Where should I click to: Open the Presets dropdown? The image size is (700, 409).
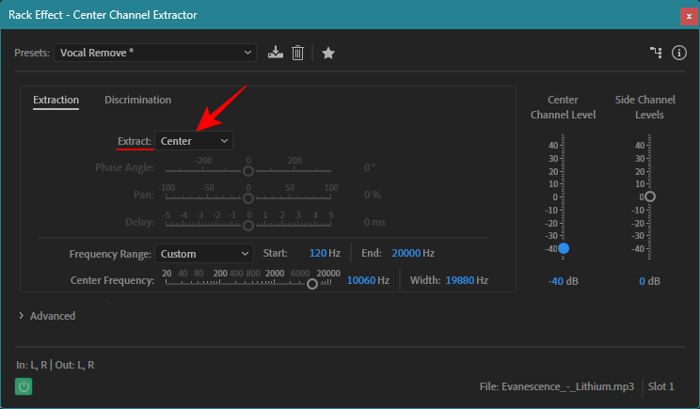click(x=155, y=53)
